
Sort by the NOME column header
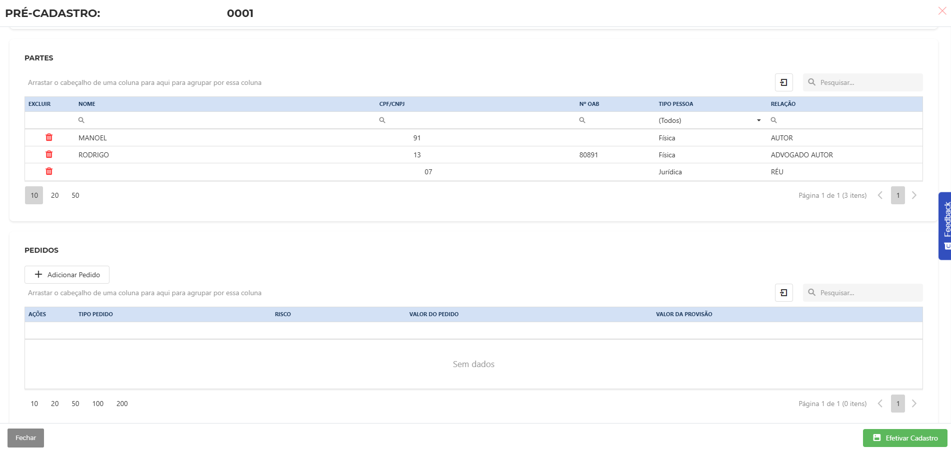point(87,104)
